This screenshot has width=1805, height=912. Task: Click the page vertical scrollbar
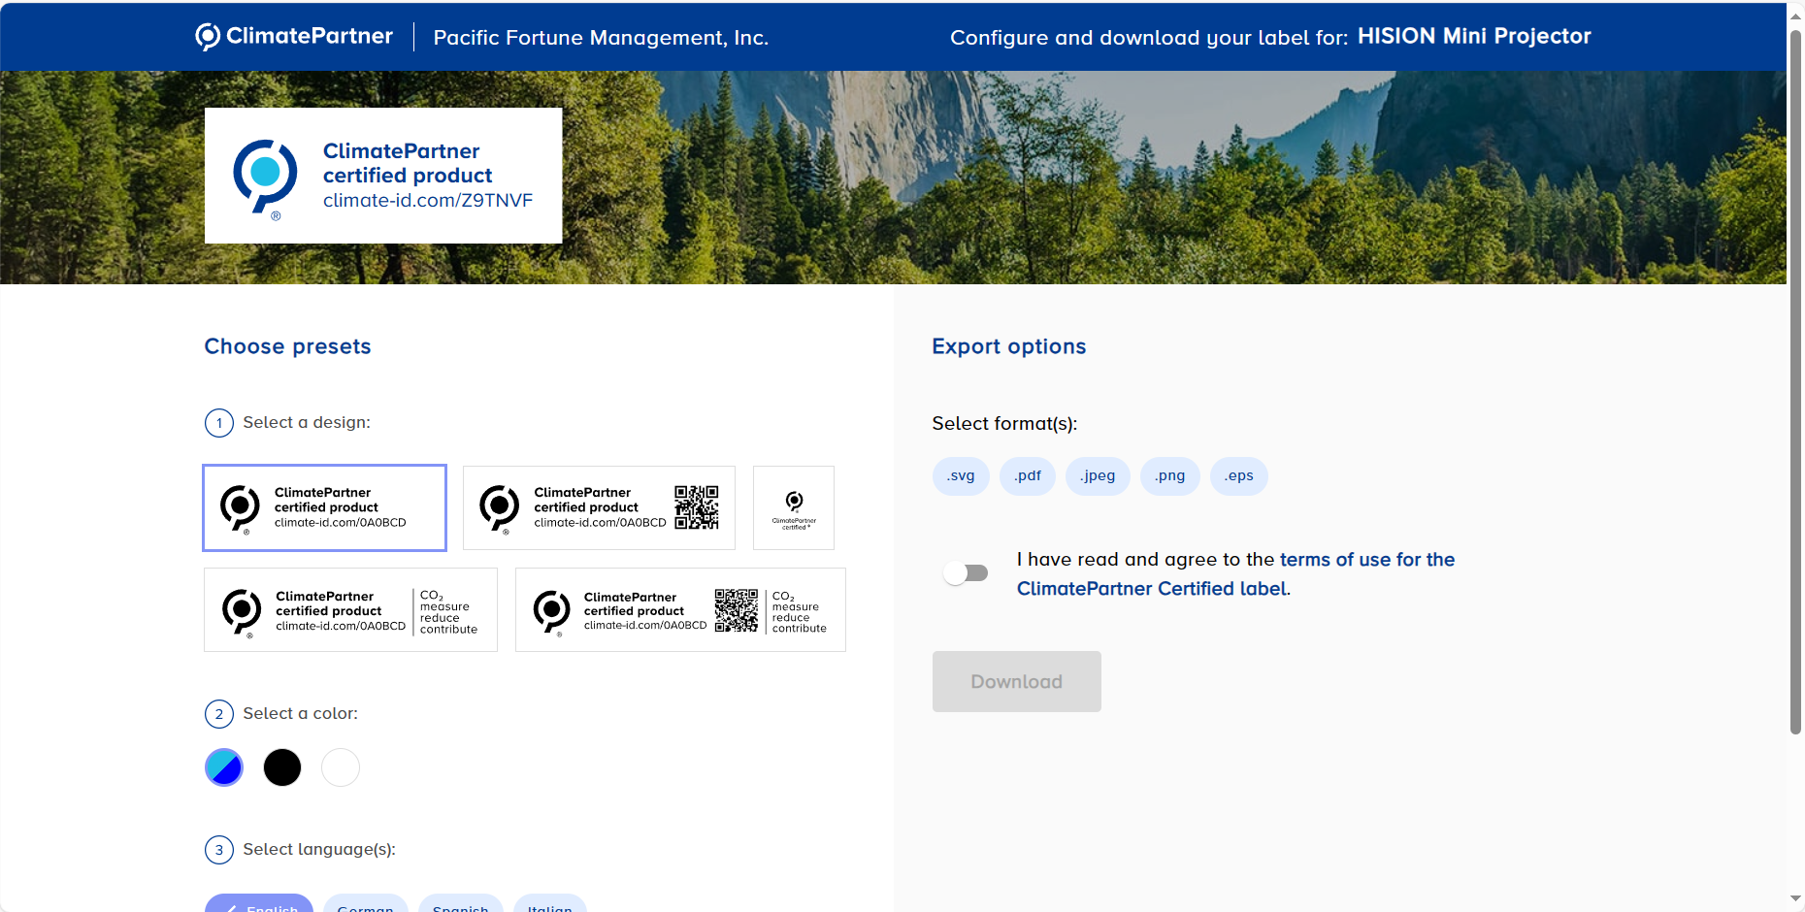point(1795,381)
